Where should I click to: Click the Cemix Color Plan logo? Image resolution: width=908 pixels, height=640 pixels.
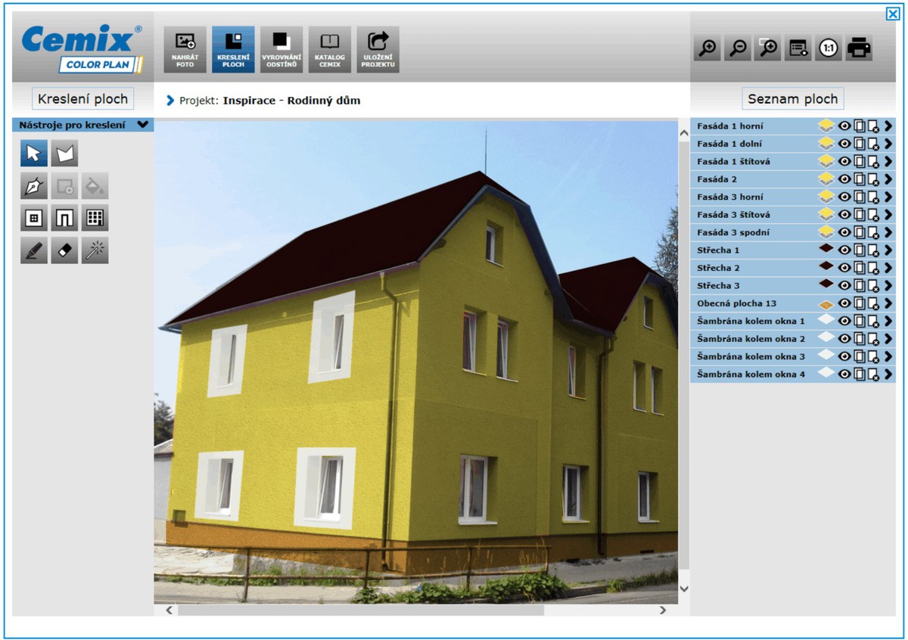point(82,49)
